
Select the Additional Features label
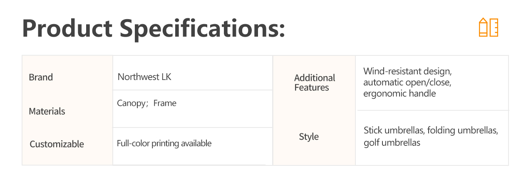click(314, 82)
